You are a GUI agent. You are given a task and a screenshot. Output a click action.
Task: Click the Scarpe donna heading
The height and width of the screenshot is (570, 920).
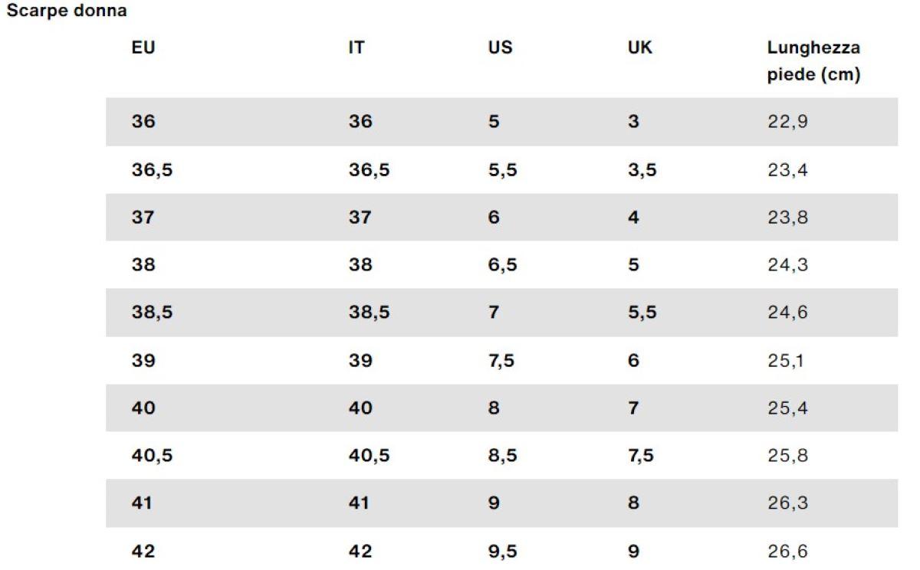[x=66, y=12]
